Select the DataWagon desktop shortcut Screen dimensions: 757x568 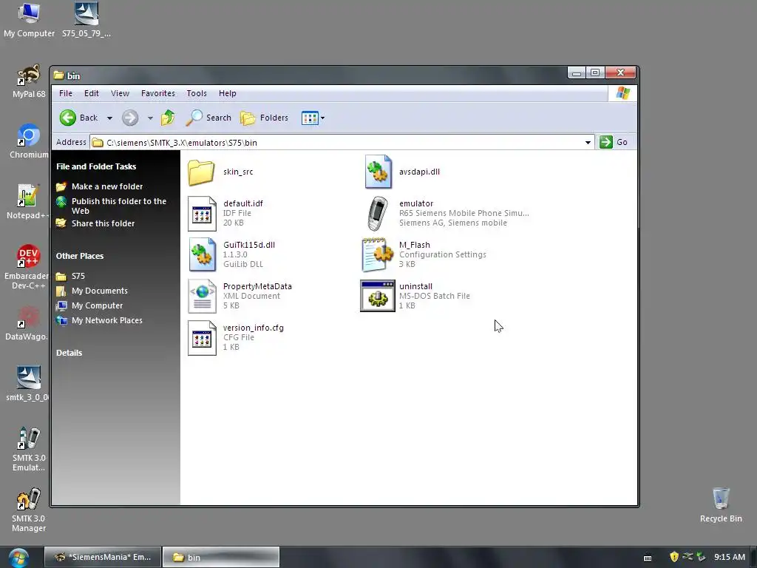tap(27, 324)
